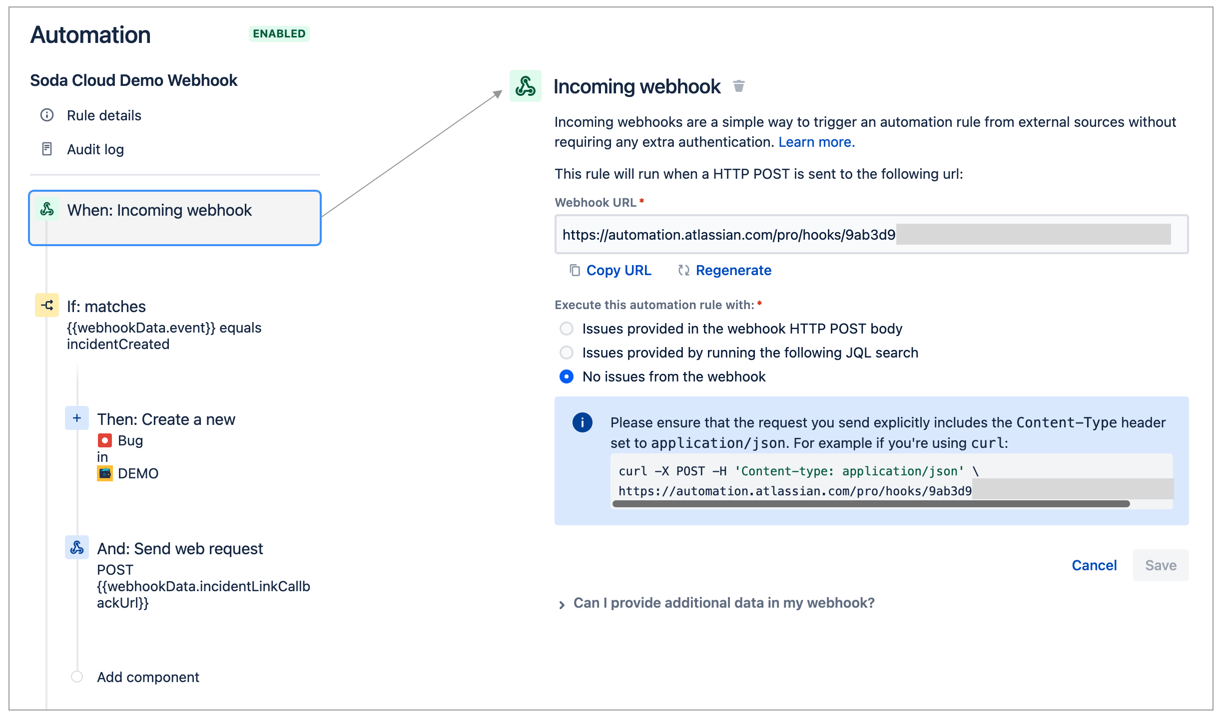Open the And: Send web request action

pyautogui.click(x=180, y=549)
